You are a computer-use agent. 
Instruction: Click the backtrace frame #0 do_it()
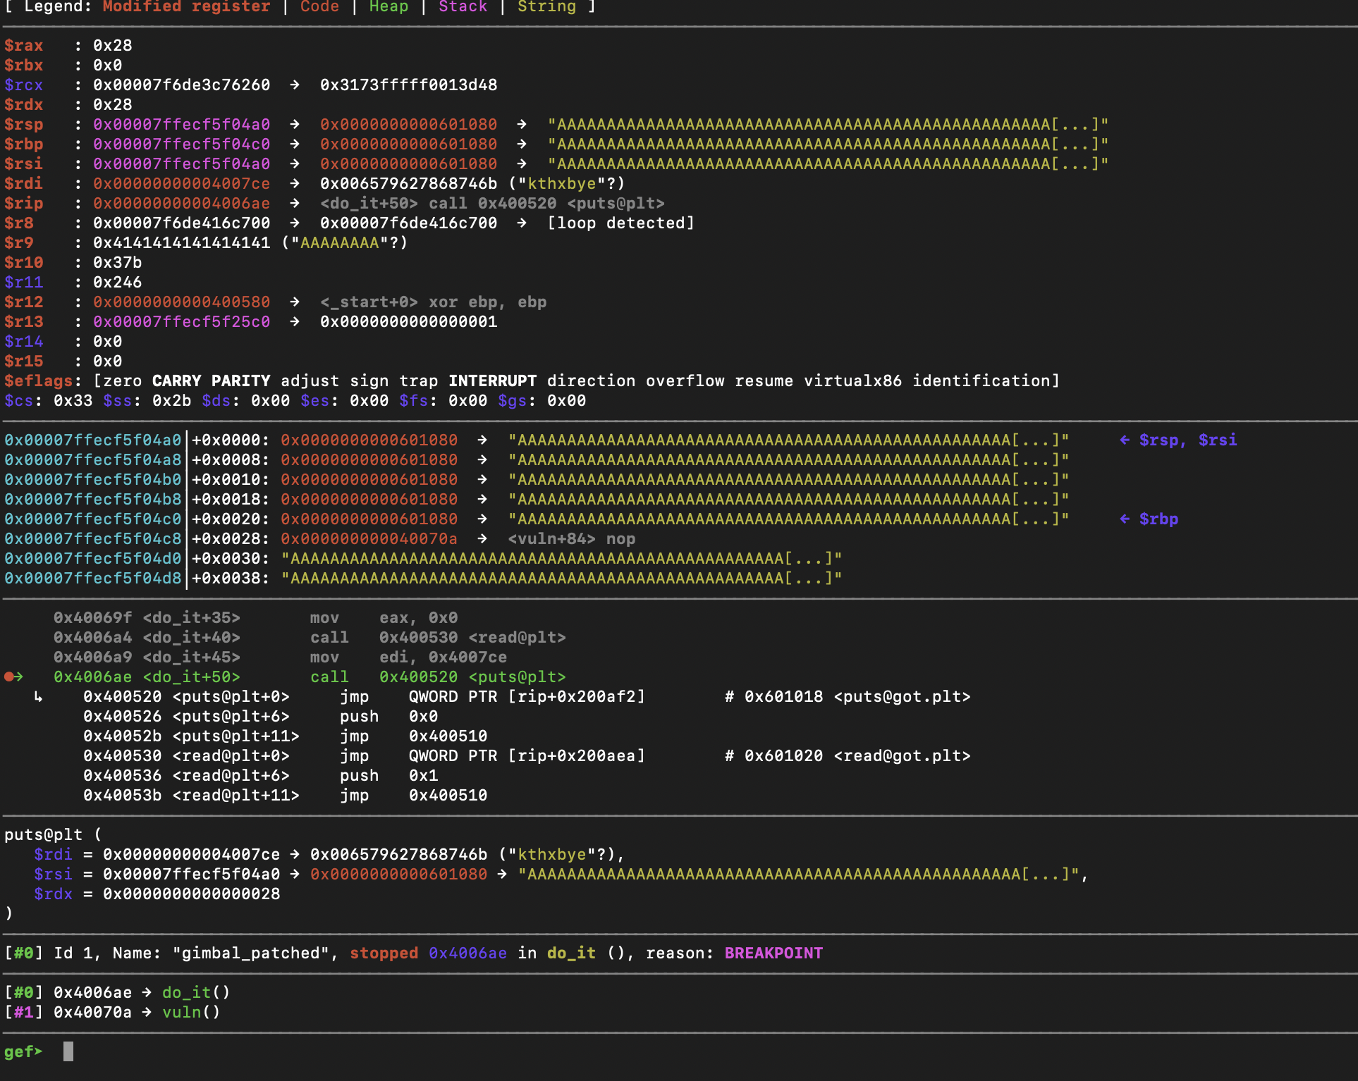click(117, 992)
